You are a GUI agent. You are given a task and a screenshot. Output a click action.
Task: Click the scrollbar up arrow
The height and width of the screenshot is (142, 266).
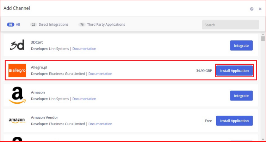(263, 34)
